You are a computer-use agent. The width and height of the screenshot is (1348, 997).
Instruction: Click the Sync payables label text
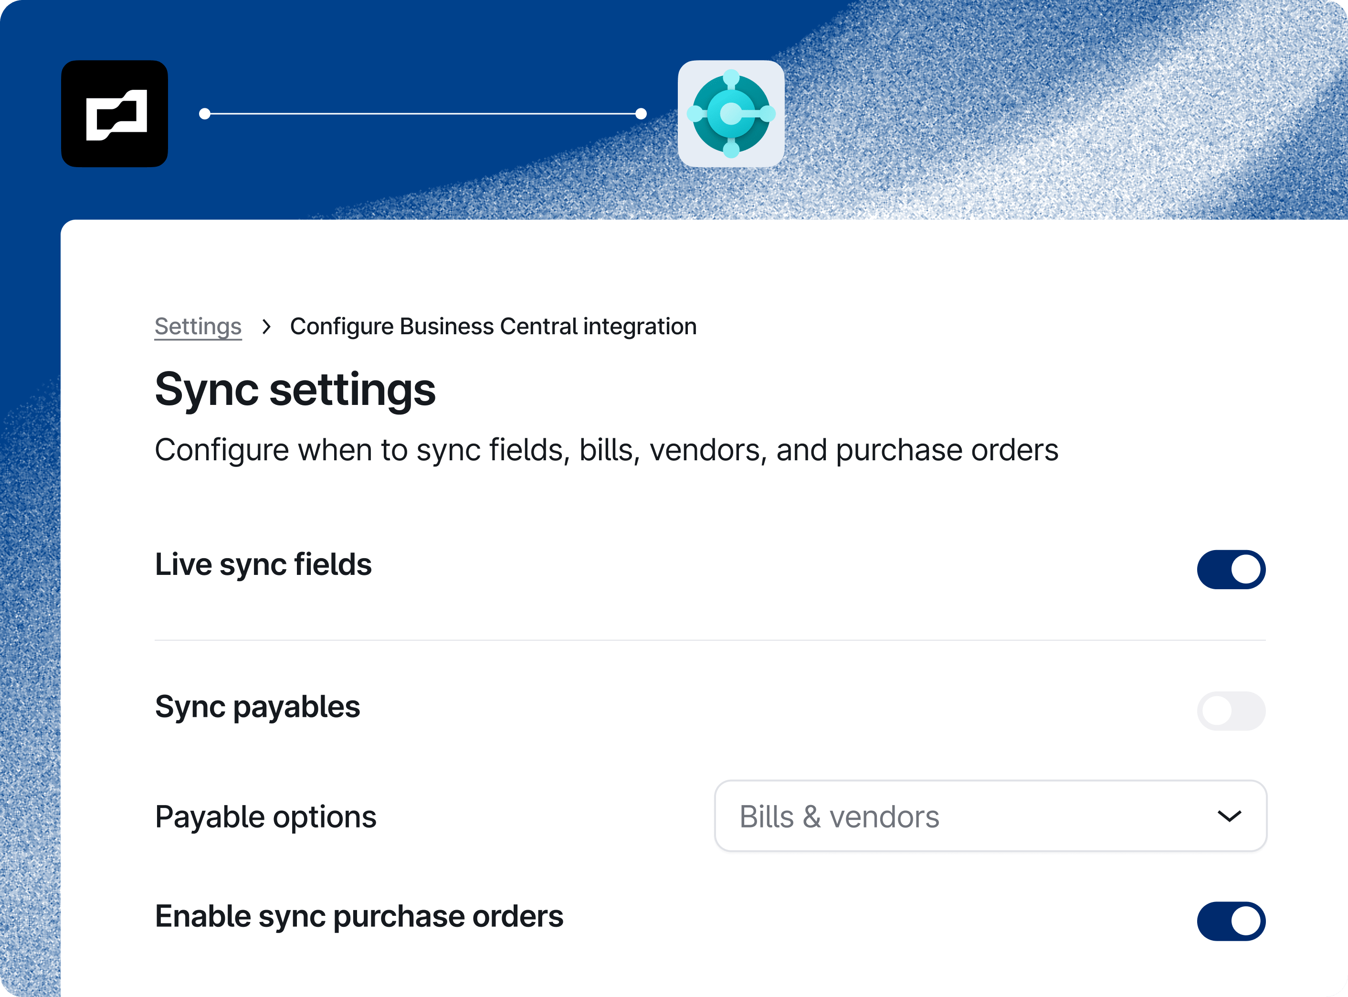258,707
